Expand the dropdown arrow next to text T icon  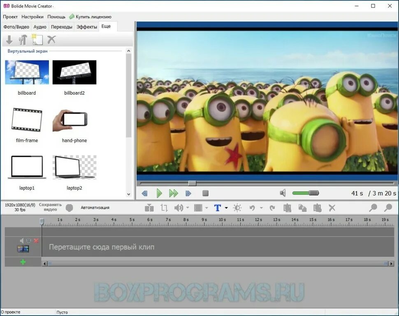pos(226,208)
